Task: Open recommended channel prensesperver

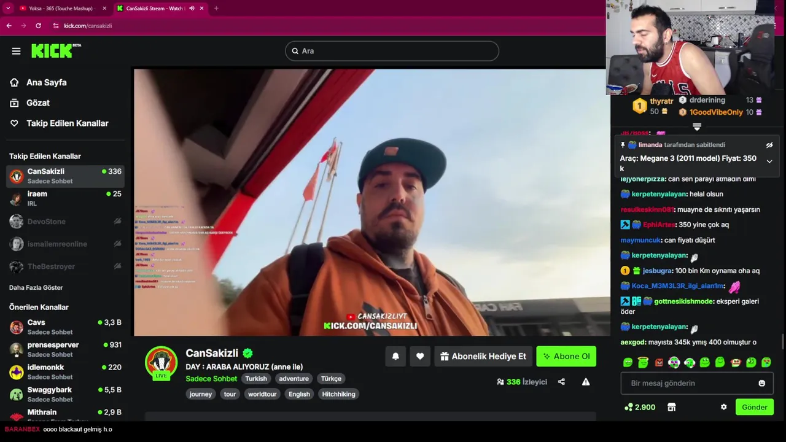Action: pos(66,349)
